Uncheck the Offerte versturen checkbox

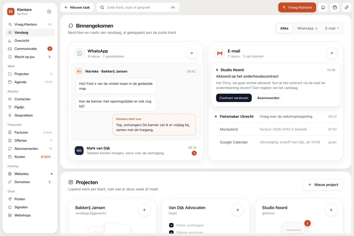point(171,233)
